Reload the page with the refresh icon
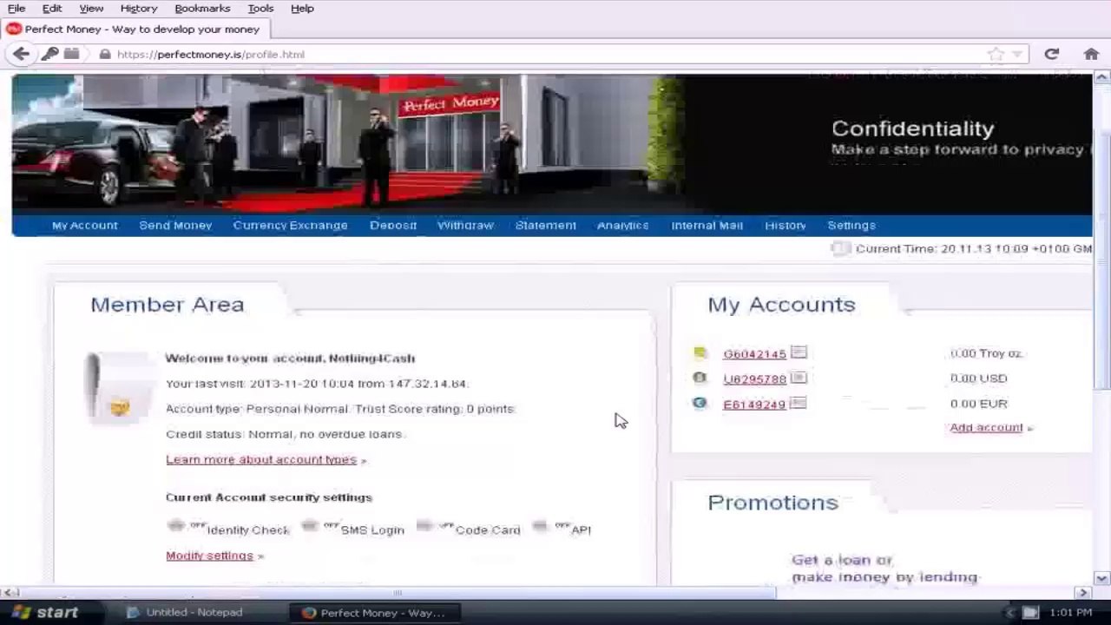 (x=1052, y=54)
